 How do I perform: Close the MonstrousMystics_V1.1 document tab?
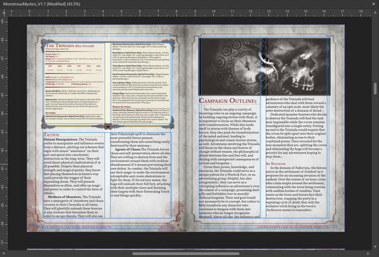point(374,4)
